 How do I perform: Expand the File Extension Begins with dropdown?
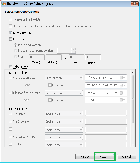(x=64, y=121)
